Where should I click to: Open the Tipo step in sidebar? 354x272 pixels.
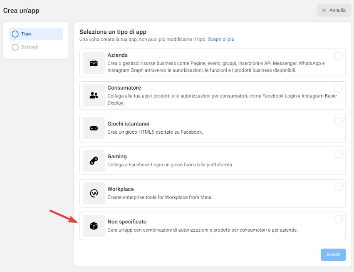[x=36, y=34]
